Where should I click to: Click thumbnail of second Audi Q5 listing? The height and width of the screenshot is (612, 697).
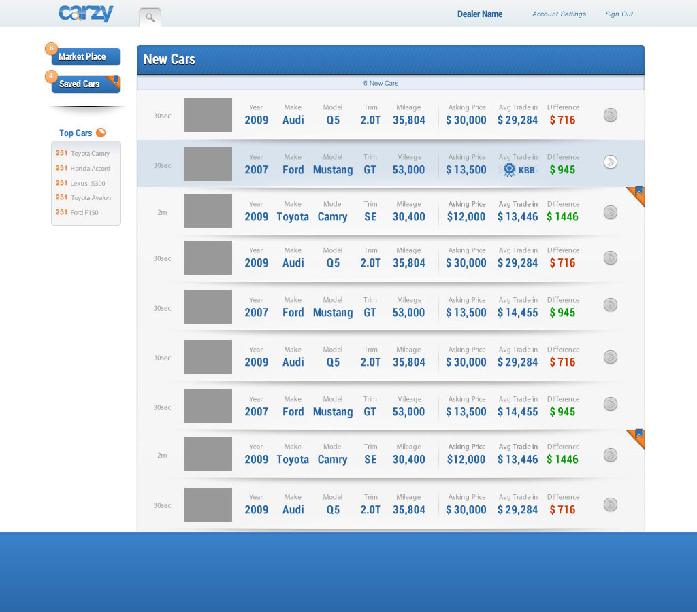pos(208,258)
